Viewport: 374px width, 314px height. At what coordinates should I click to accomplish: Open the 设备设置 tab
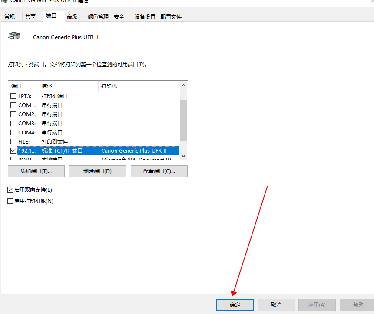(145, 17)
